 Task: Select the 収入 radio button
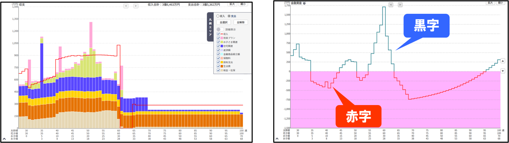[218, 16]
